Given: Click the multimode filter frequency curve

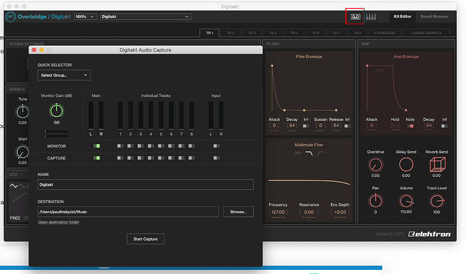Looking at the screenshot, I should [x=309, y=182].
